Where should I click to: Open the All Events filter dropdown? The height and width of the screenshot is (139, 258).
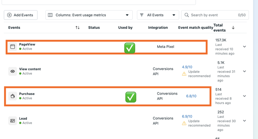coord(158,15)
